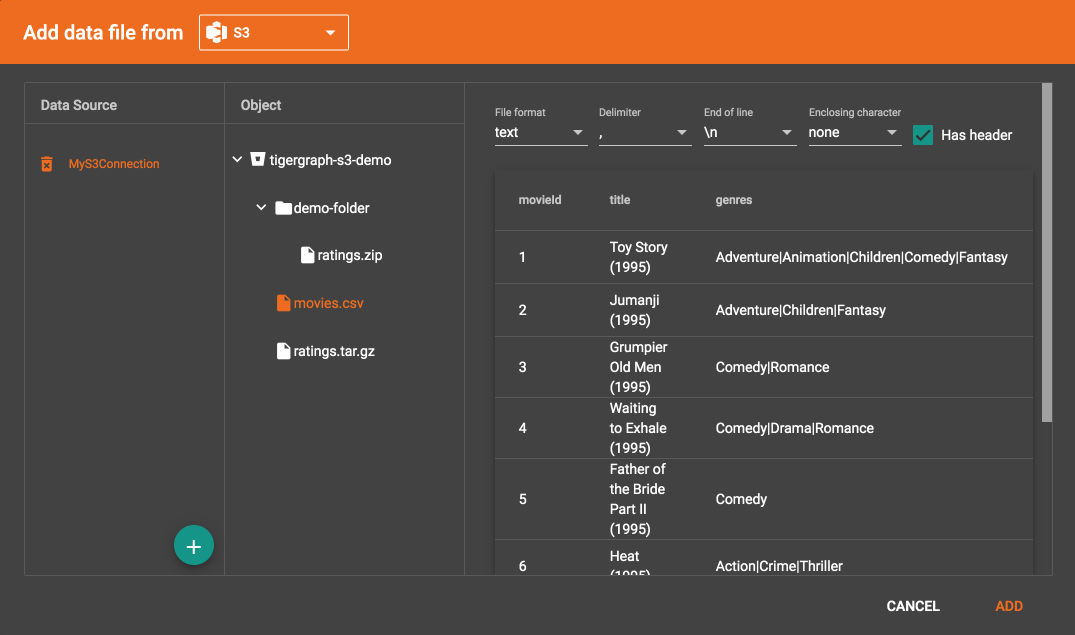Click the orange movies.csv file icon

point(283,303)
